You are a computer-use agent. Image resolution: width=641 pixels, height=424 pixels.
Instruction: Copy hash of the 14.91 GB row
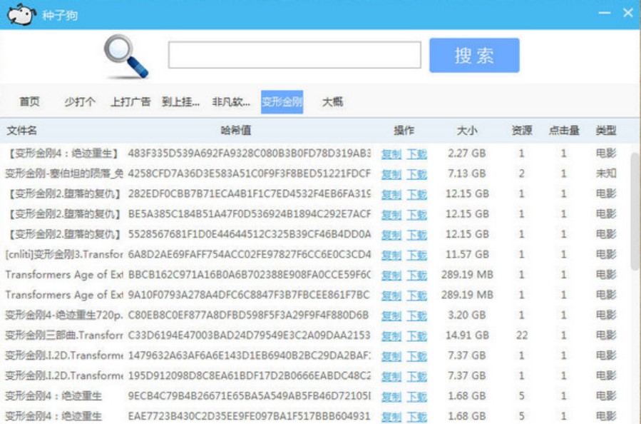(391, 336)
